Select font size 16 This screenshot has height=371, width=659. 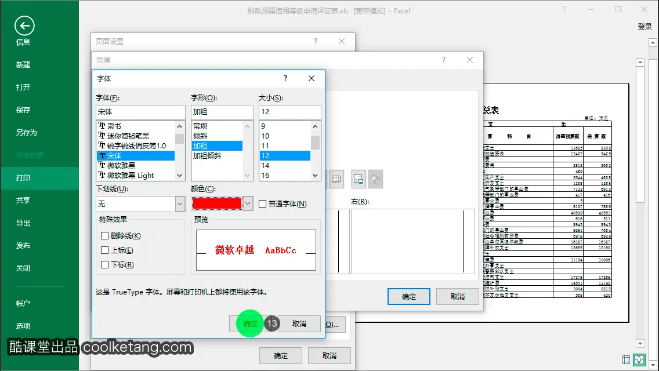click(x=285, y=175)
